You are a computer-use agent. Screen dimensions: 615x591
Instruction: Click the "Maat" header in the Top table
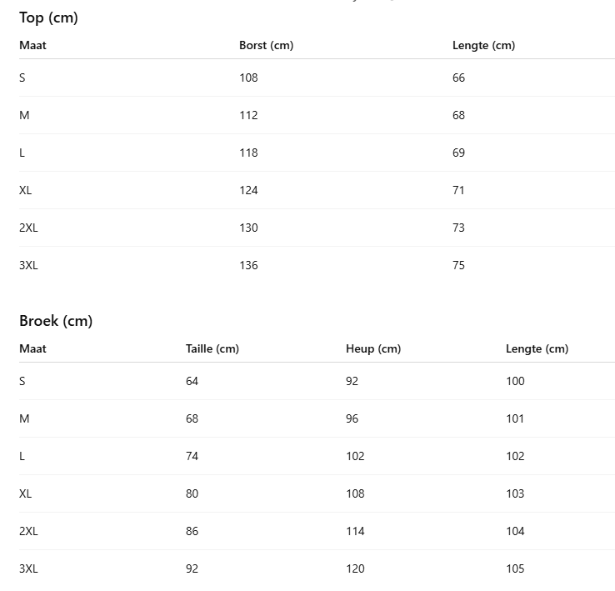pos(32,45)
